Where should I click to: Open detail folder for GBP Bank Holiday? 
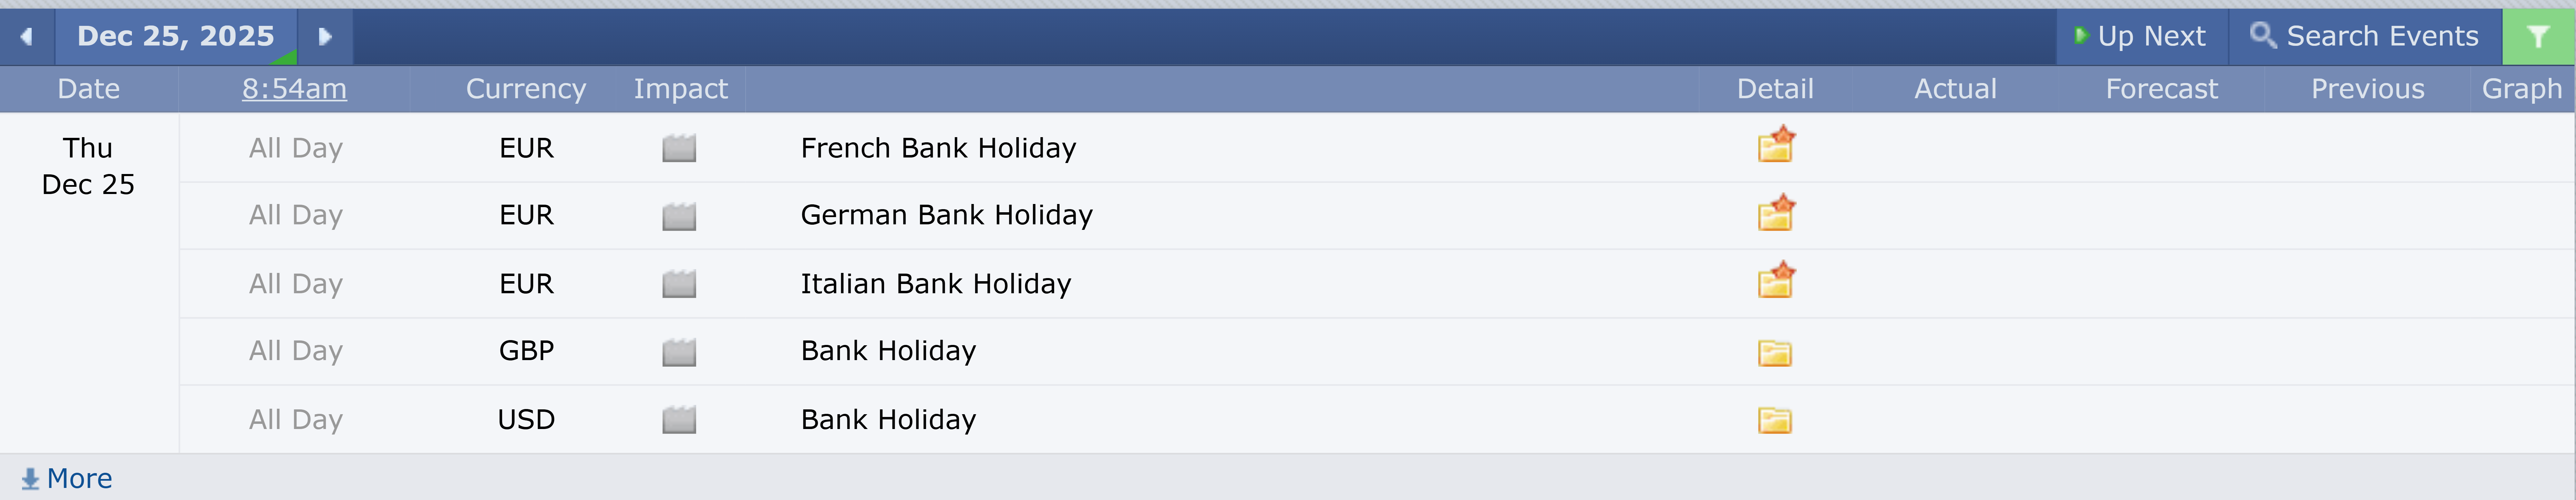point(1775,352)
